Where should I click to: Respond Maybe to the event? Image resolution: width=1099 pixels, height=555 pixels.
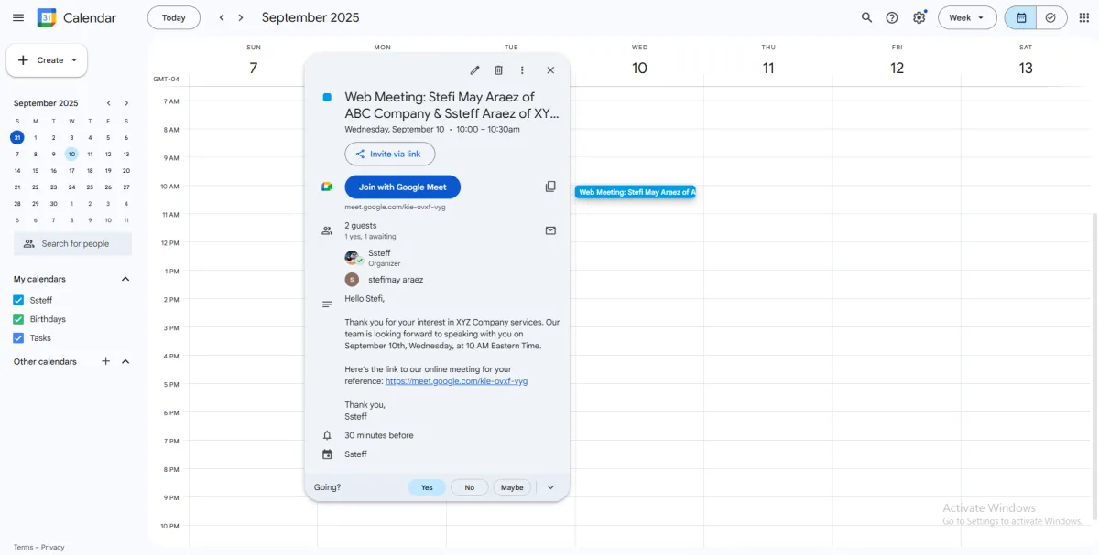pyautogui.click(x=513, y=487)
